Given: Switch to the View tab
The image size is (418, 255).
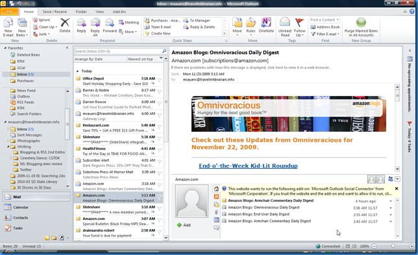Looking at the screenshot, I should [x=100, y=12].
